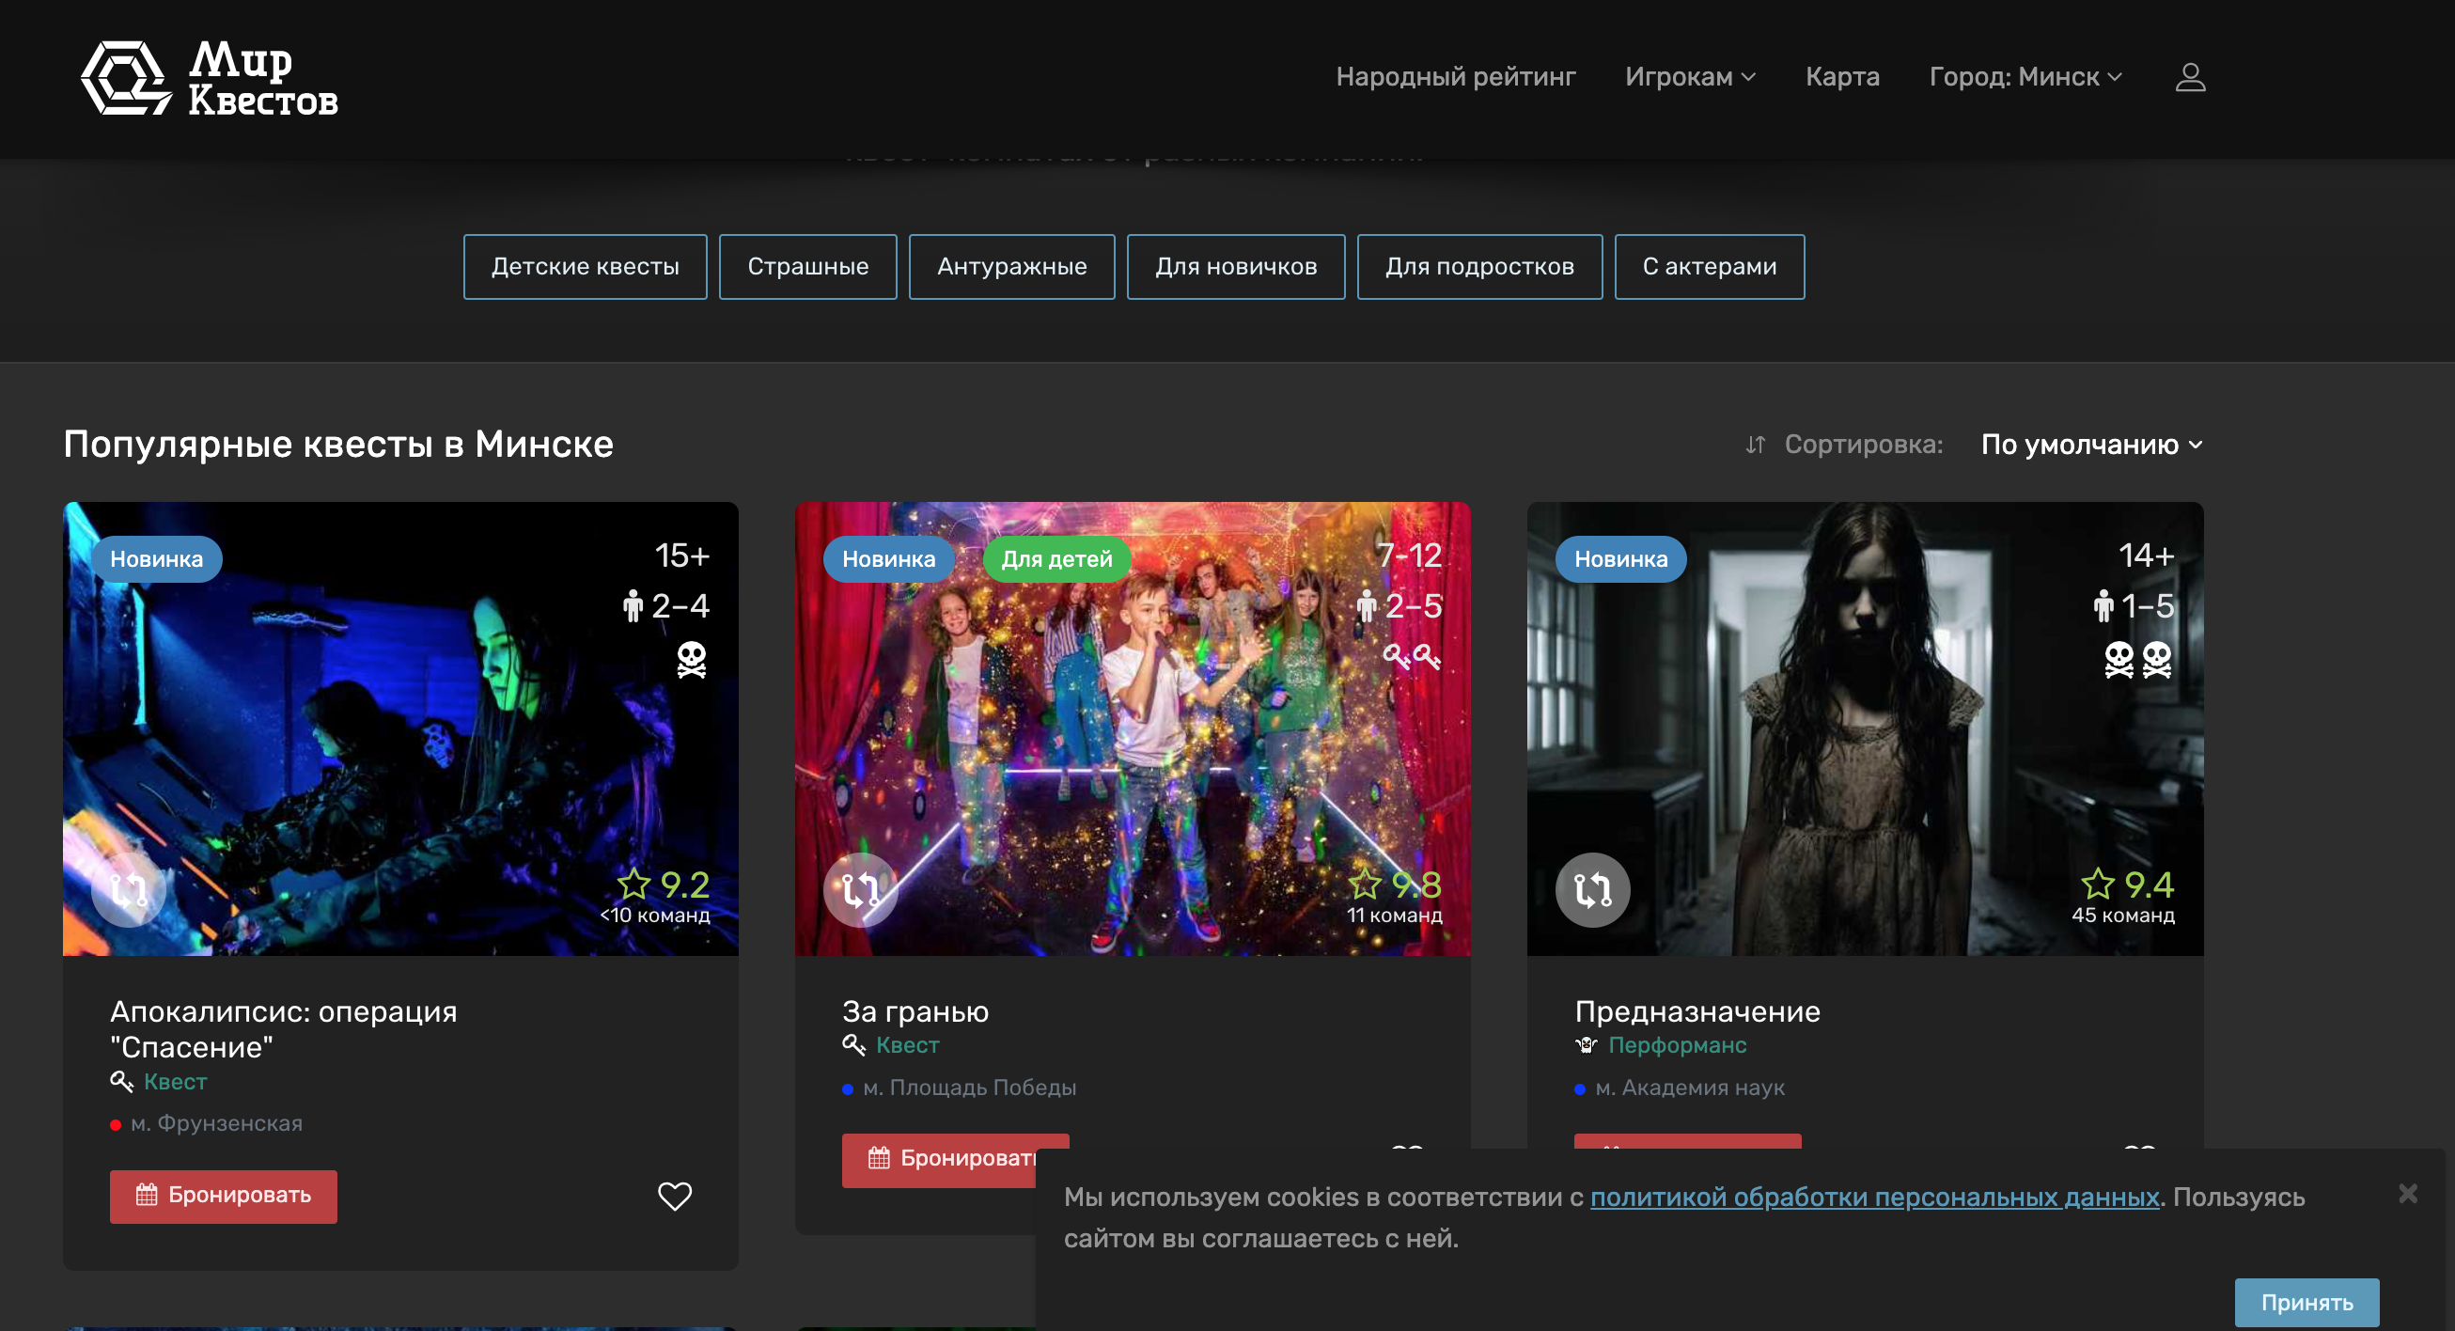2455x1331 pixels.
Task: Open the За гранью quest title
Action: click(x=915, y=1010)
